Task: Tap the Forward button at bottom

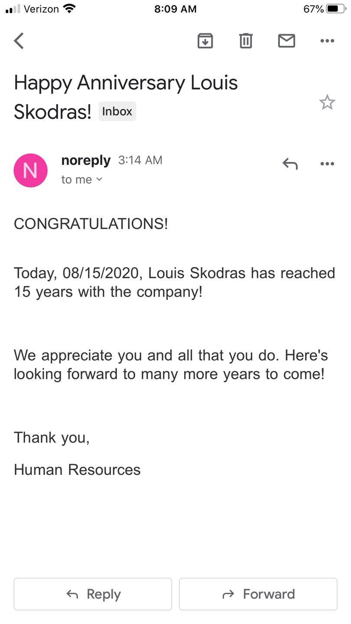Action: click(258, 594)
